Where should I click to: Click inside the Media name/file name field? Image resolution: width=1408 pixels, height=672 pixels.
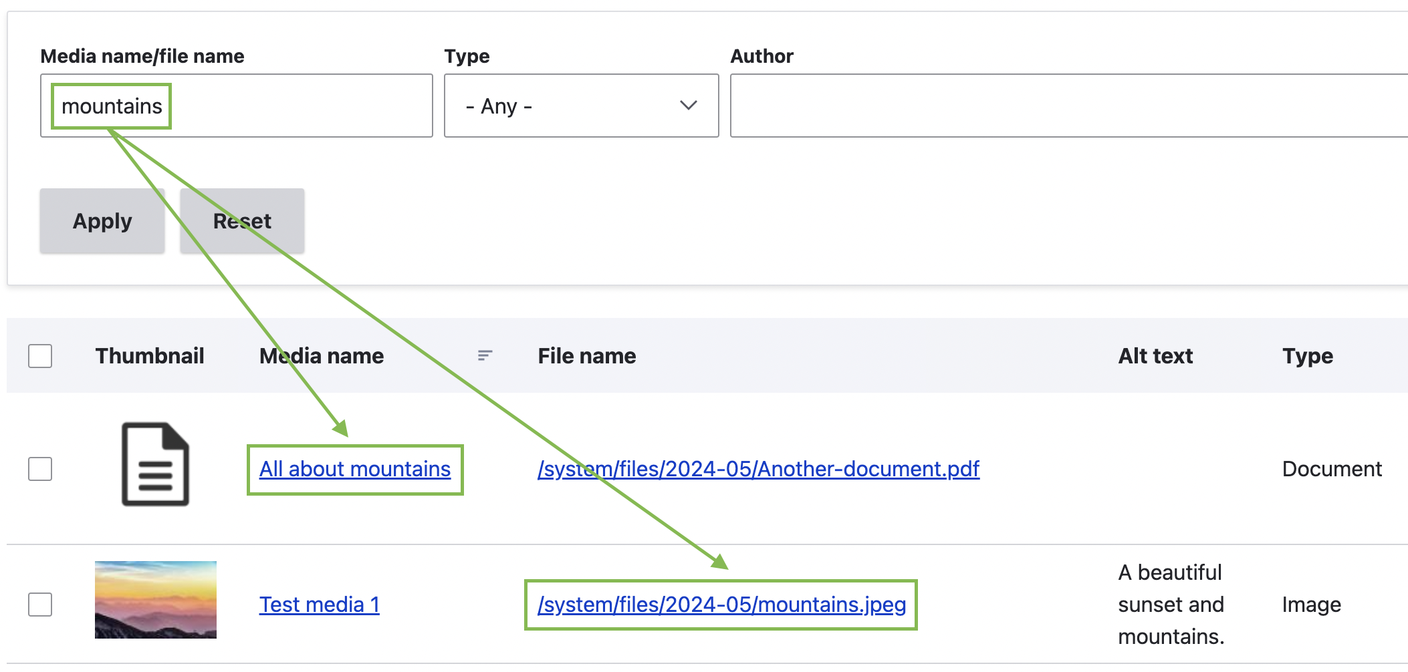pyautogui.click(x=267, y=106)
